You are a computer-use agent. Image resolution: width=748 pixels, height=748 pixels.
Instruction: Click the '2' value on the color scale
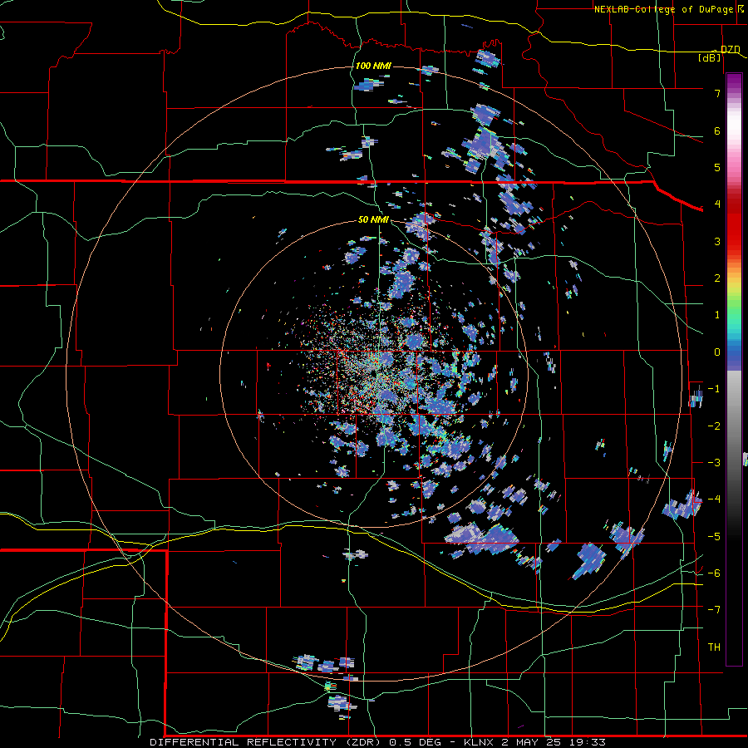click(717, 278)
